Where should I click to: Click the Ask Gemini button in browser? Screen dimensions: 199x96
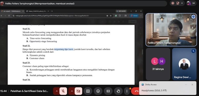[121, 11]
